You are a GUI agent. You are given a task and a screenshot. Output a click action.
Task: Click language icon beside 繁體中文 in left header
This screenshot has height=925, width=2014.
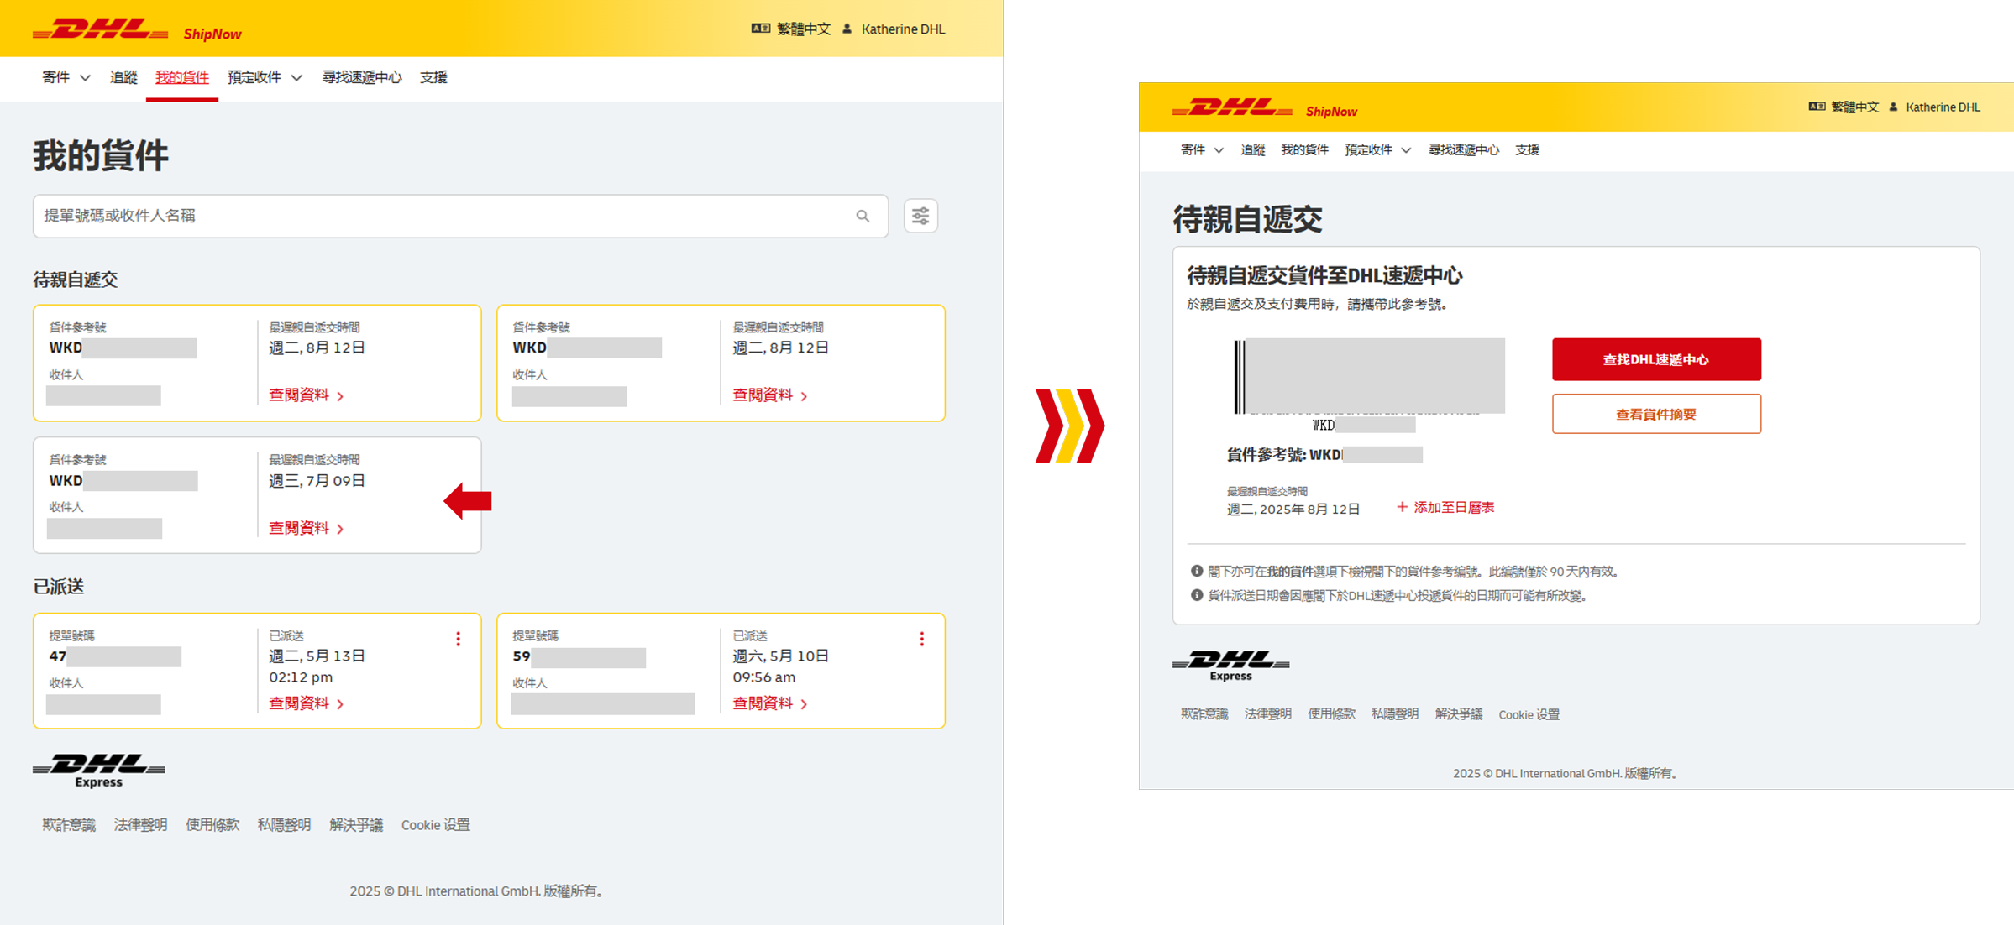pos(760,29)
